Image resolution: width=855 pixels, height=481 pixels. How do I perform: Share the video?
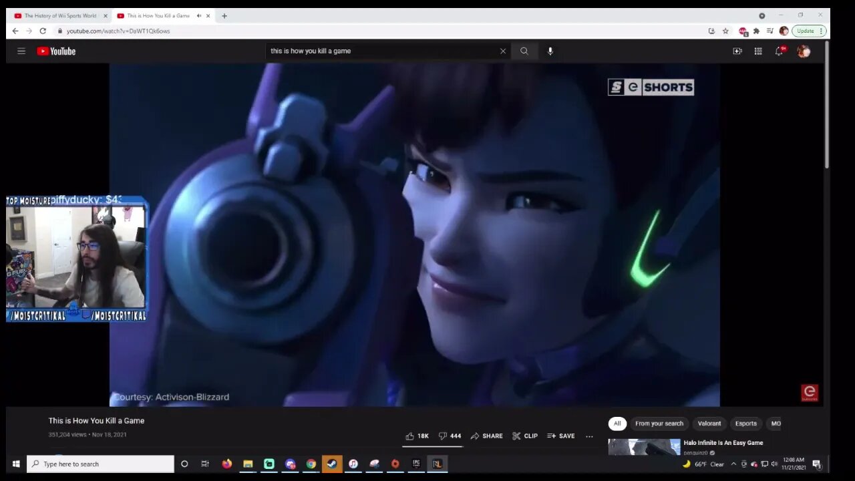(486, 436)
